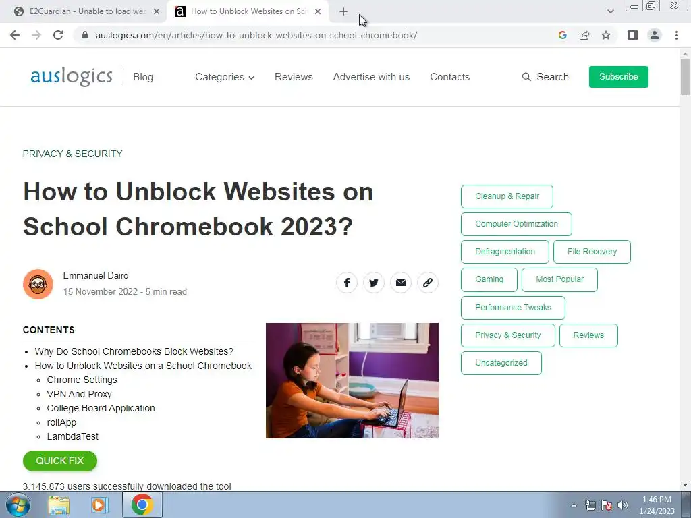Click the green Subscribe button

[618, 77]
